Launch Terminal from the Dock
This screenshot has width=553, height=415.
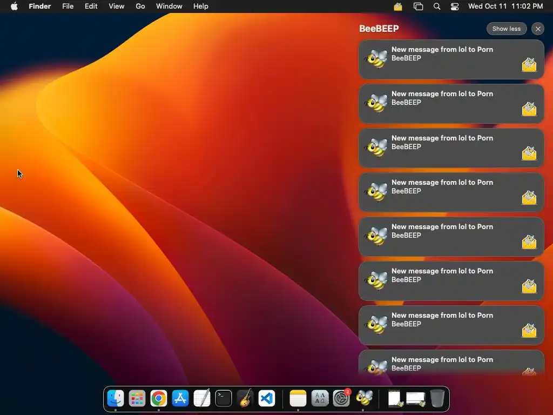(224, 398)
